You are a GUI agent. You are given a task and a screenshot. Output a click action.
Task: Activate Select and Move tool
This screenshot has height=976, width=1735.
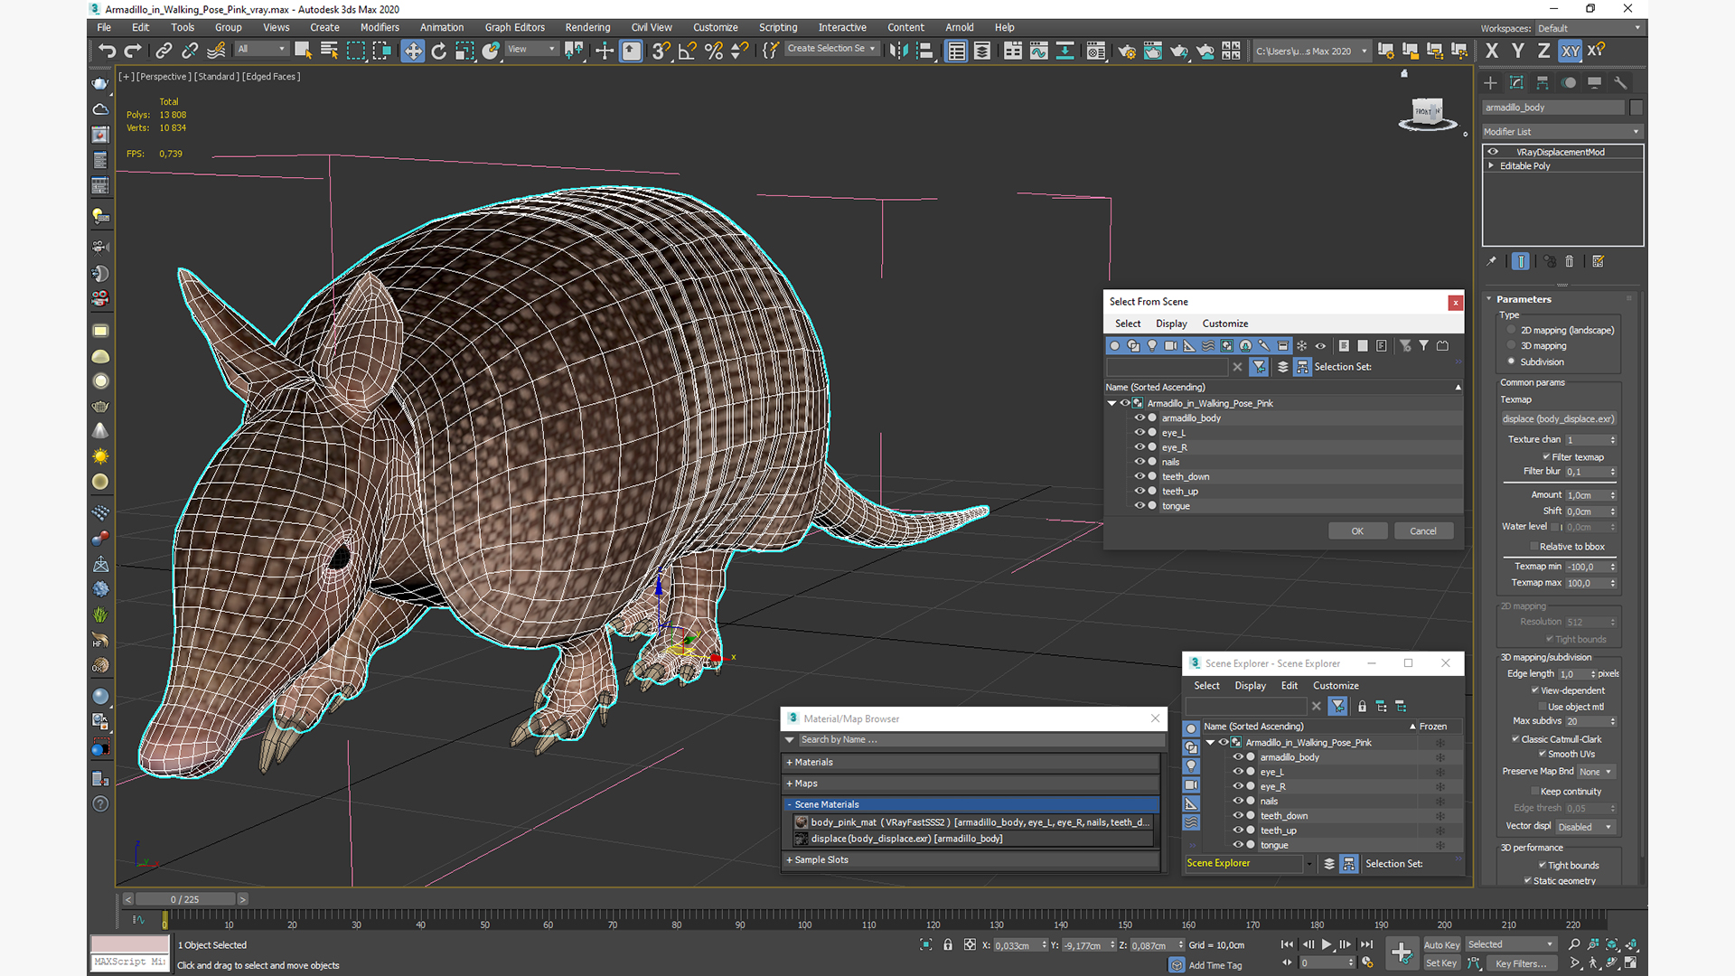412,51
